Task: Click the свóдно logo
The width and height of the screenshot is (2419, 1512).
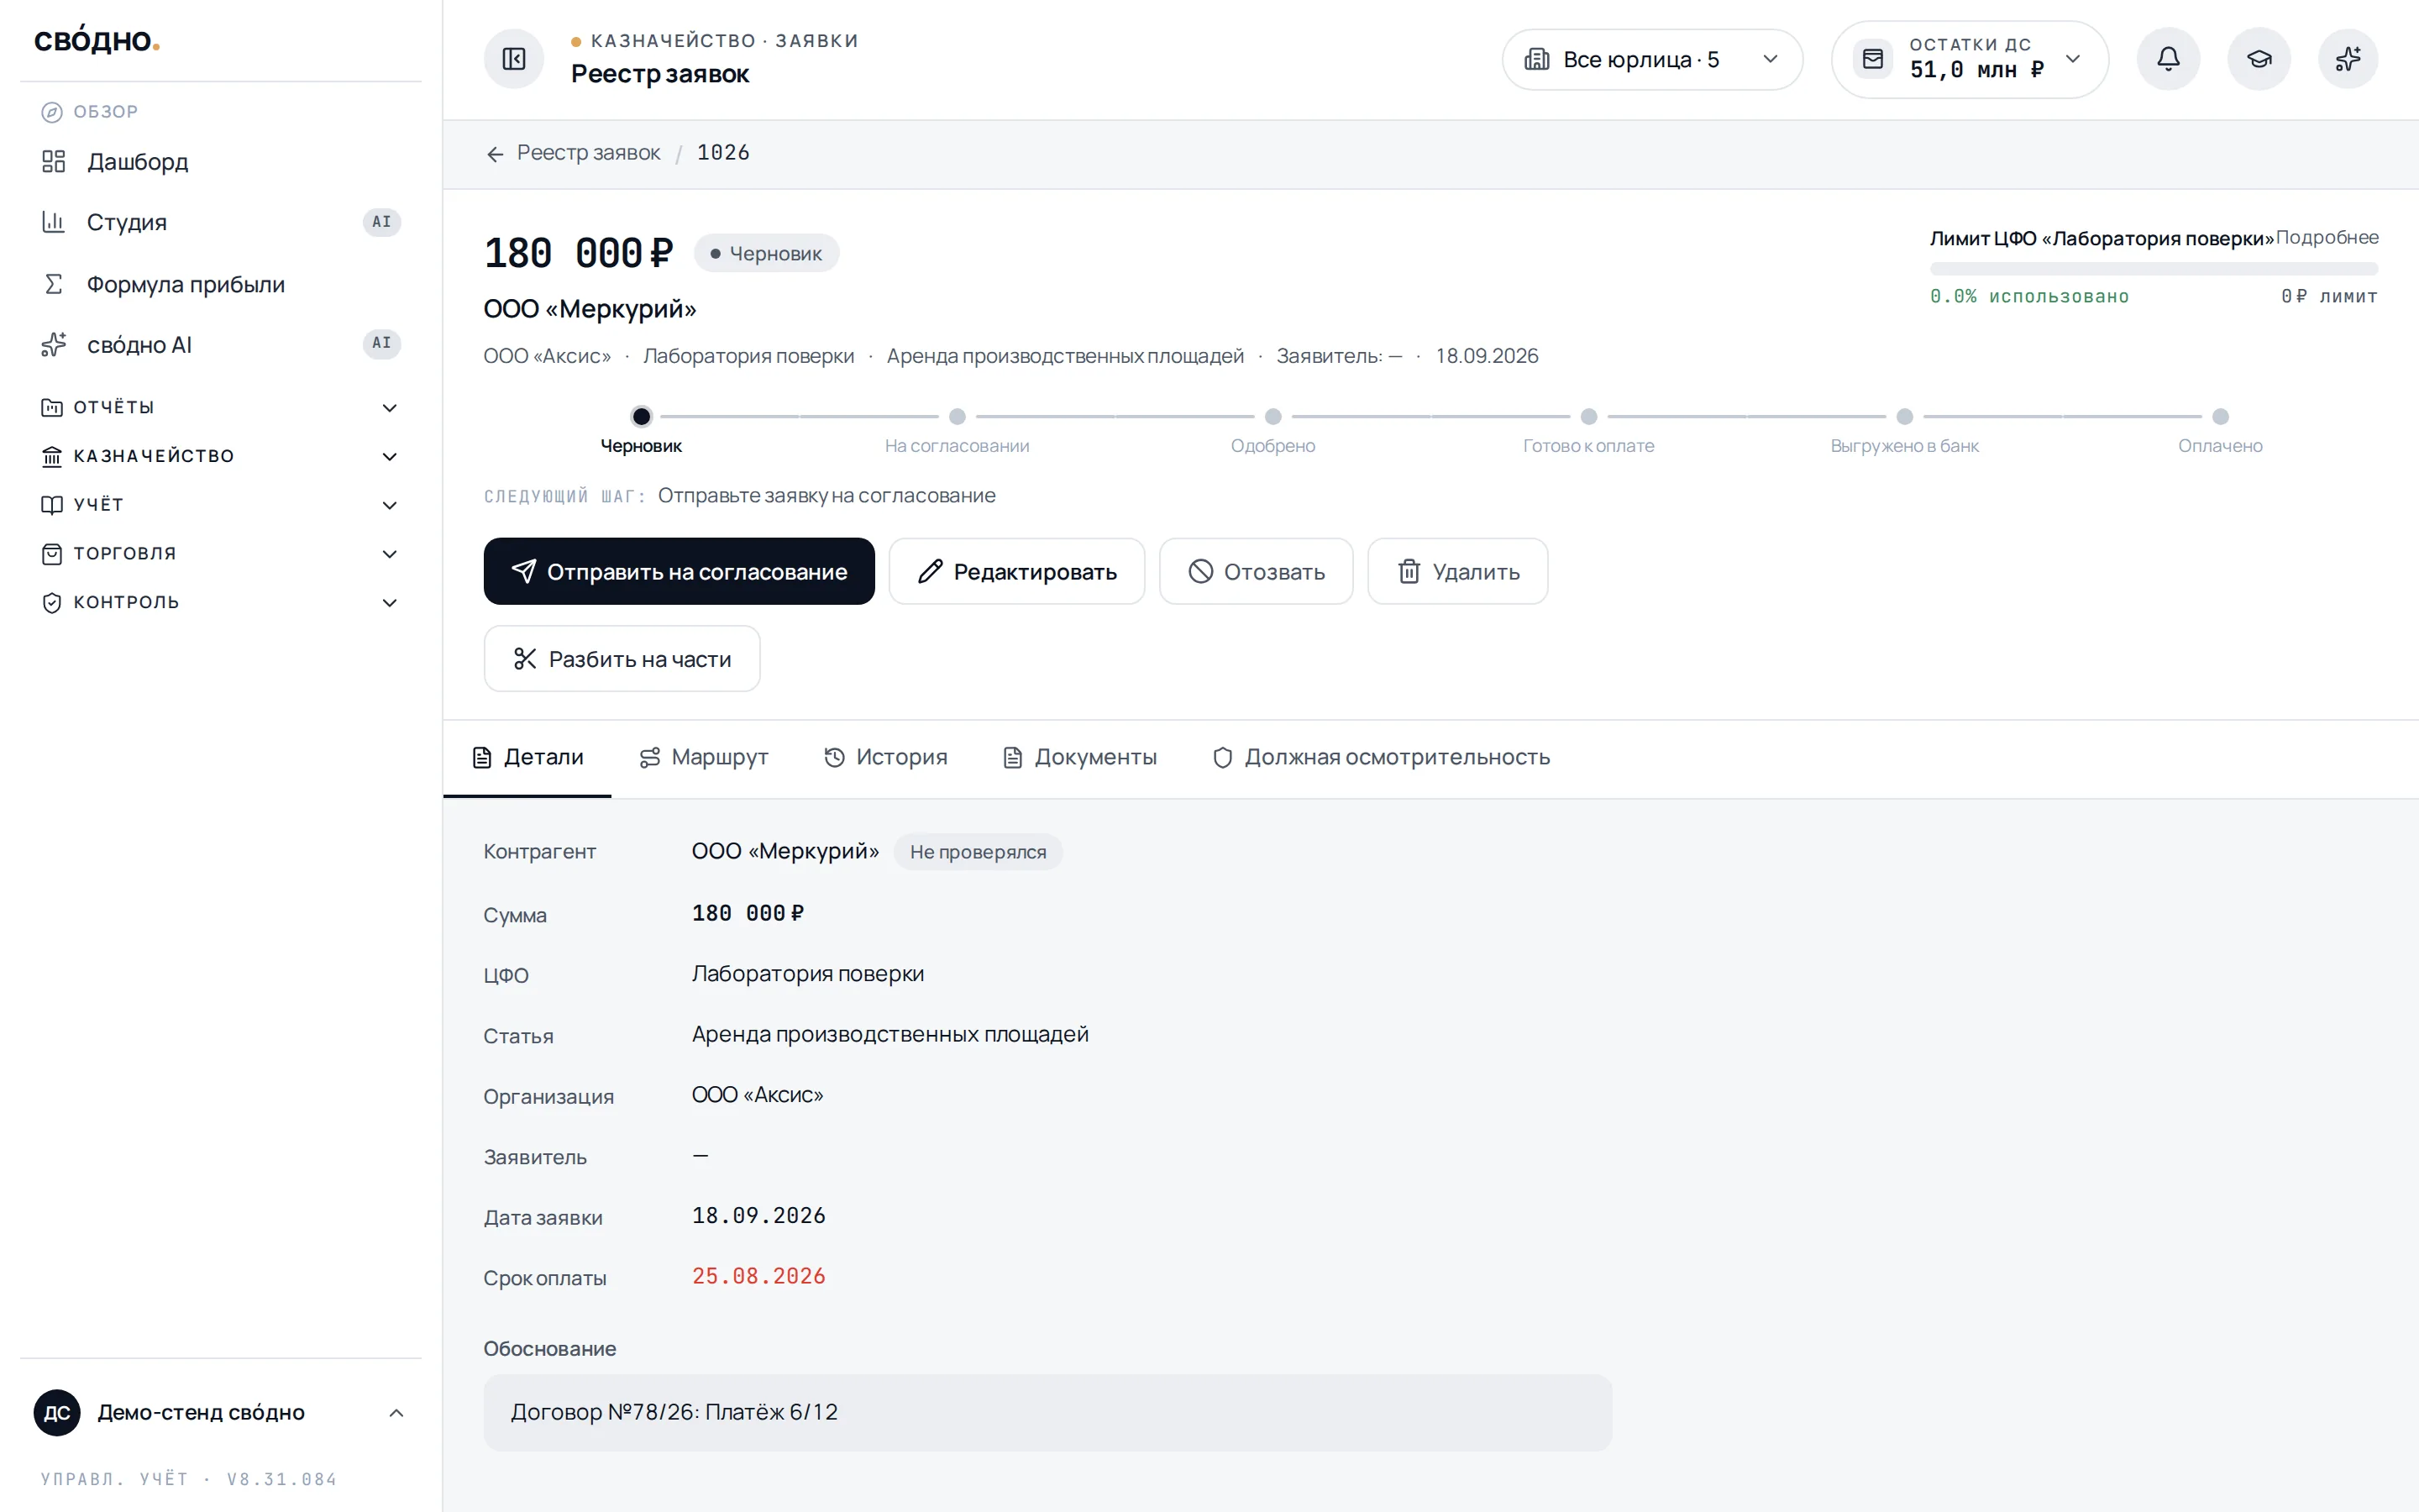Action: (97, 40)
